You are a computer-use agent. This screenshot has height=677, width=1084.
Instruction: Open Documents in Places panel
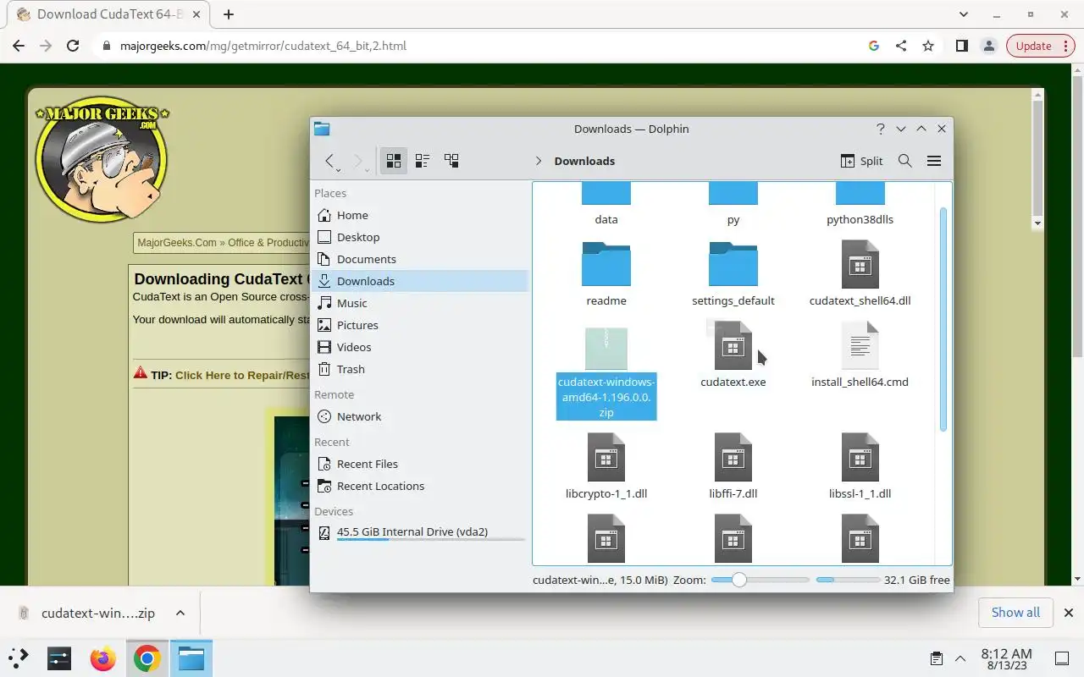point(420,259)
